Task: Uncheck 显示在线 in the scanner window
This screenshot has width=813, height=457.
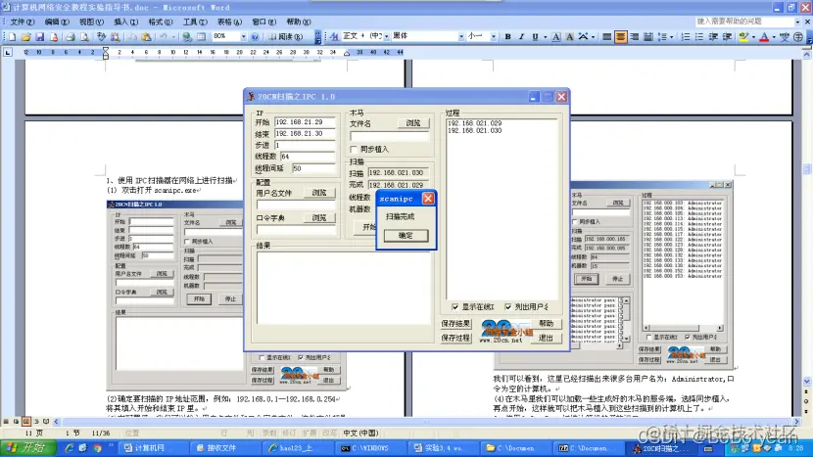Action: tap(455, 306)
